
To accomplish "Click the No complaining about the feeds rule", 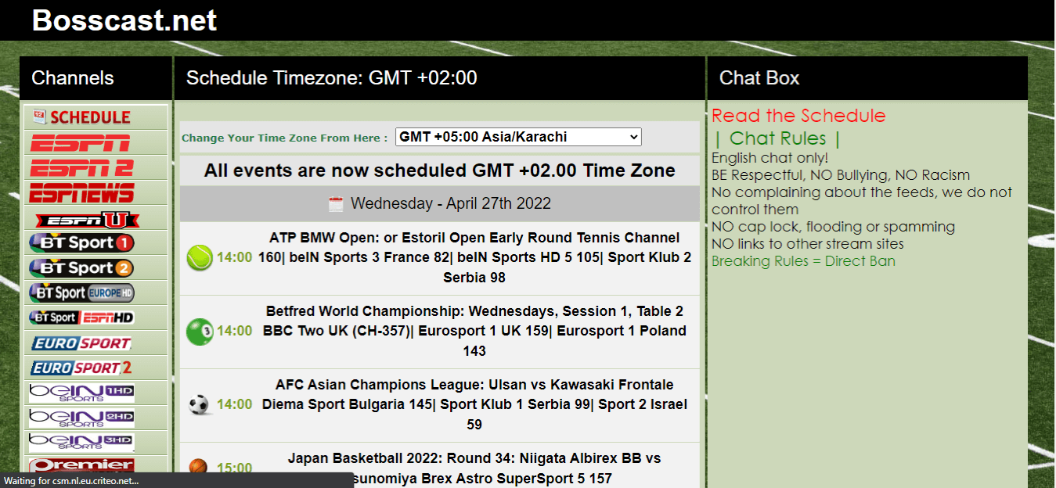I will click(862, 201).
